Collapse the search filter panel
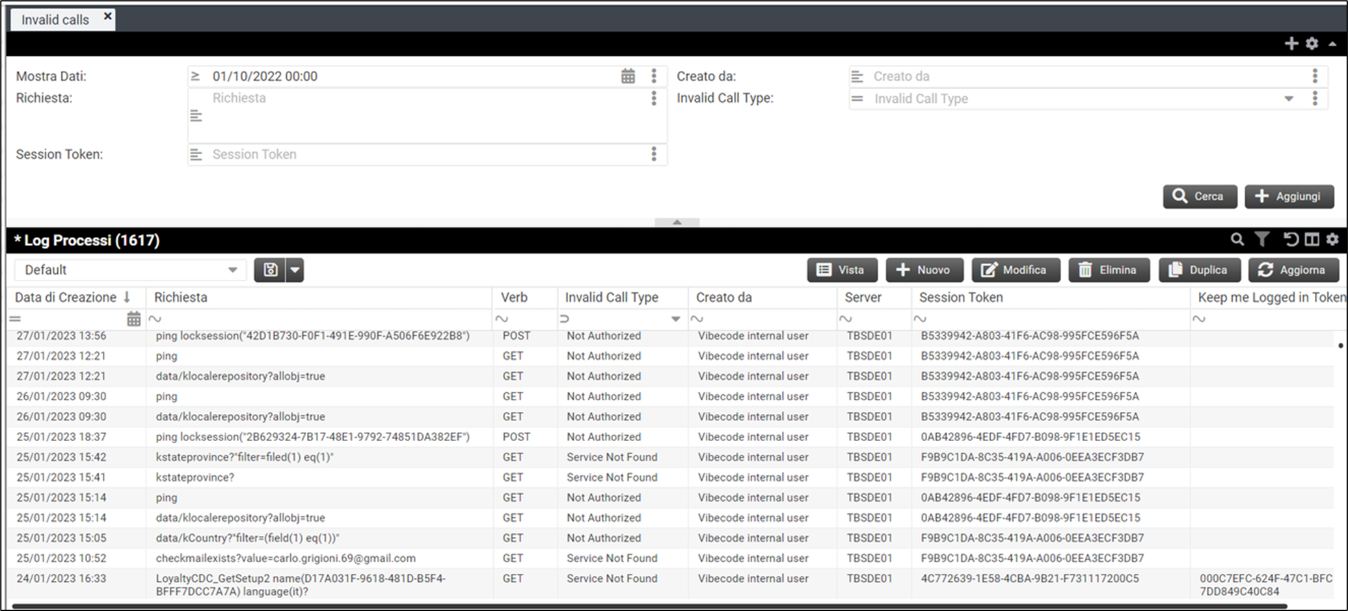Screen dimensions: 1348x611 point(677,222)
